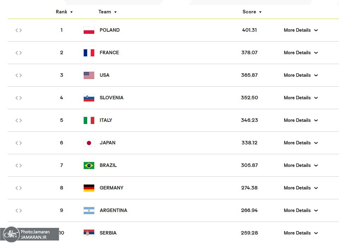Image resolution: width=339 pixels, height=243 pixels.
Task: Sort the table by Team column
Action: [x=107, y=12]
